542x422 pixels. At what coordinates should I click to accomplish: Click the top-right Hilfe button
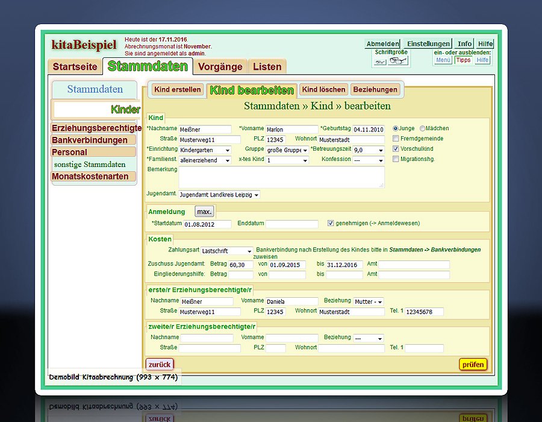coord(485,43)
